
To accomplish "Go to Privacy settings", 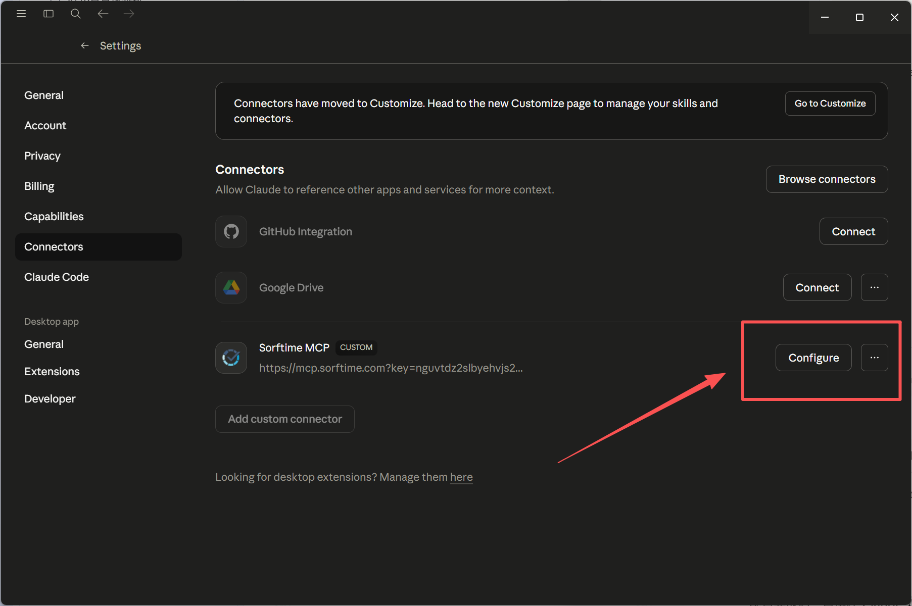I will click(x=42, y=156).
